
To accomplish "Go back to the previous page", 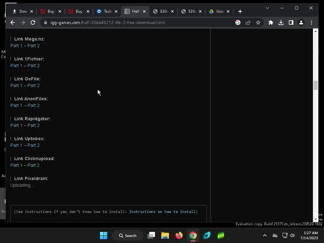I will (x=13, y=22).
